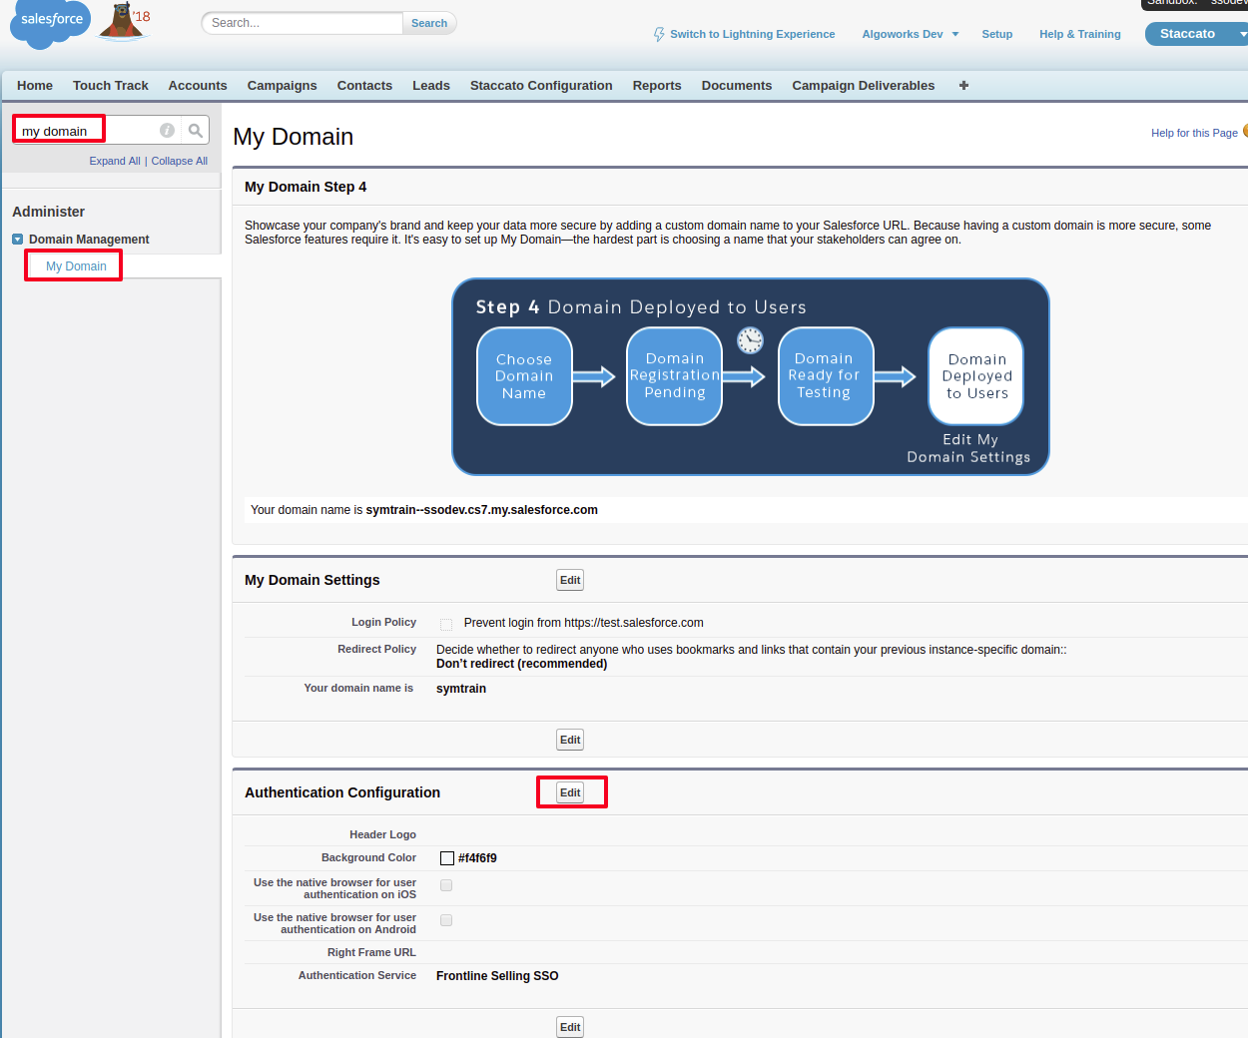Open Help for this Page link
This screenshot has height=1038, width=1248.
[x=1193, y=133]
